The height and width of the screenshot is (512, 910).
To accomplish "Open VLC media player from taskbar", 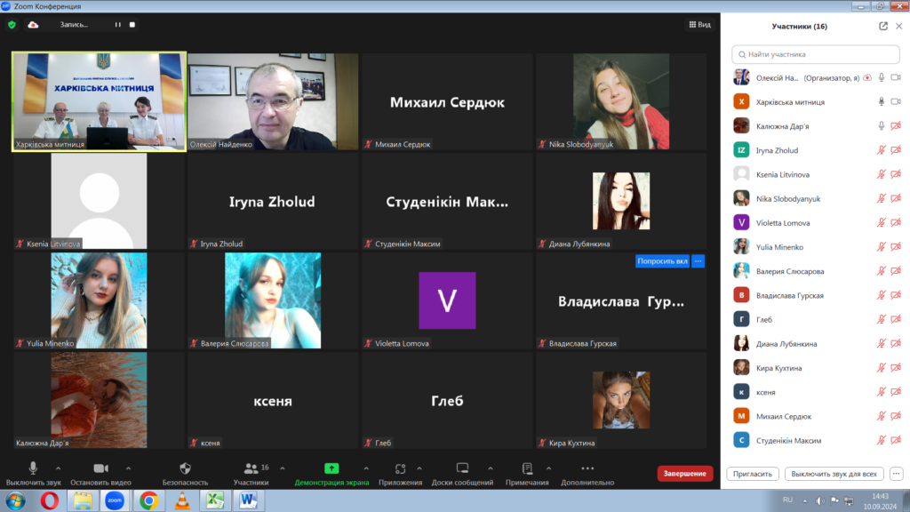I will point(182,500).
